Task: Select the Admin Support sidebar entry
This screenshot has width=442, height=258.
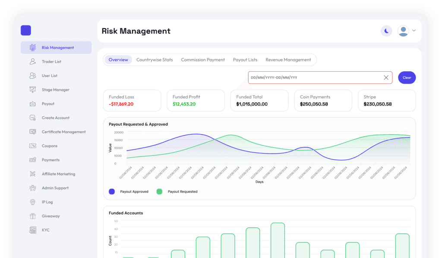Action: 56,188
